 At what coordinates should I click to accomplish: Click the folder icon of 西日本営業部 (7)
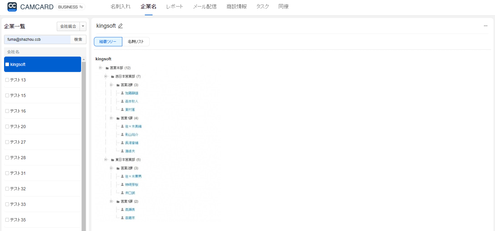click(113, 76)
